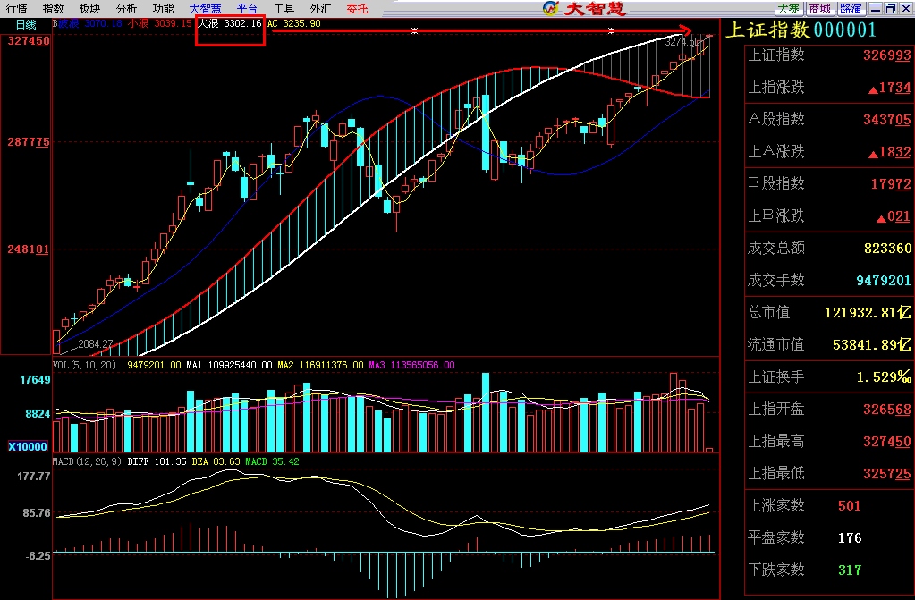Click the 日线 period label
The height and width of the screenshot is (600, 915).
pyautogui.click(x=26, y=24)
